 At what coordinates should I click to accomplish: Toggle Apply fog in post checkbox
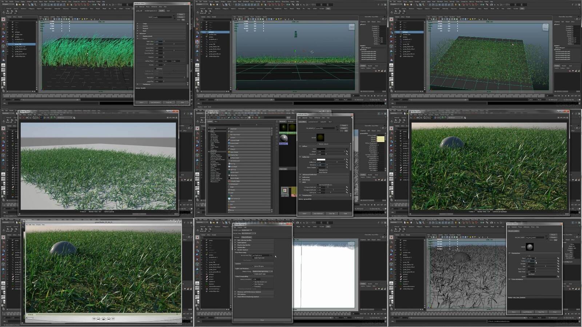point(253,258)
